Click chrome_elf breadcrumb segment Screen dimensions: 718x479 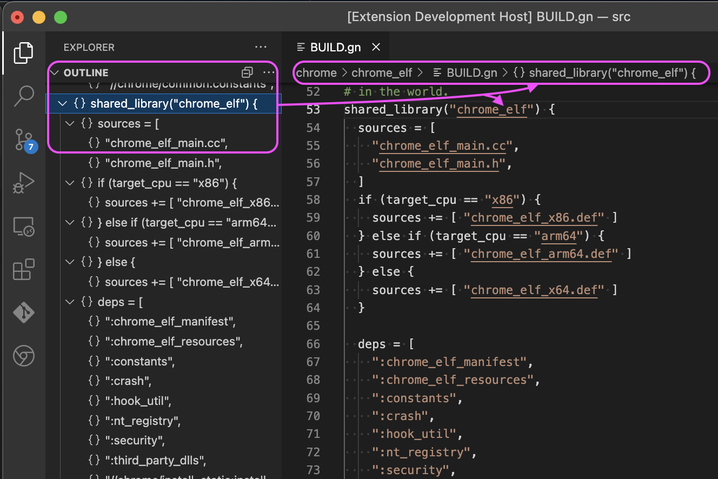(382, 73)
